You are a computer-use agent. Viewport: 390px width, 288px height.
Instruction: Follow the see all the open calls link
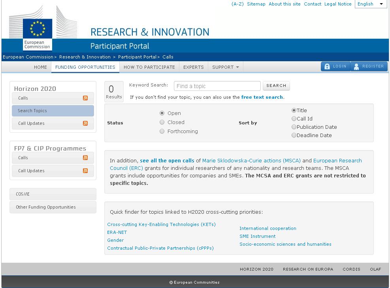click(x=167, y=160)
